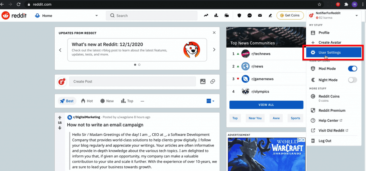Open post titled How not to write an email campaign

point(105,125)
